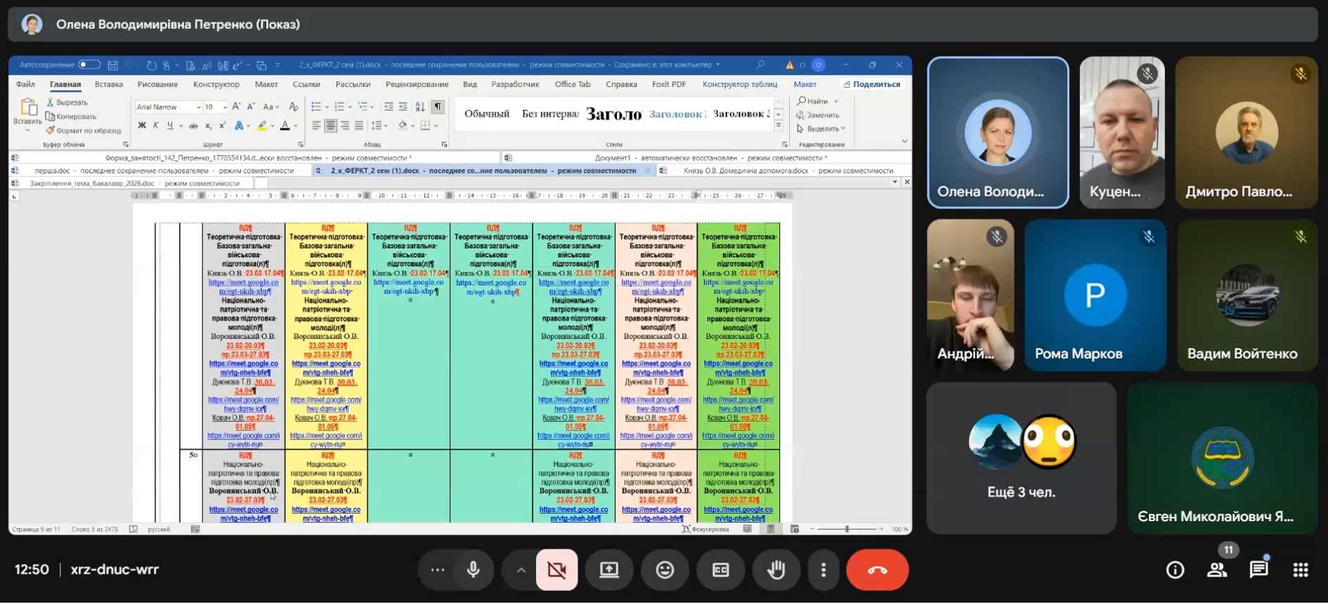
Task: Open more options three-dot menu
Action: pos(824,570)
